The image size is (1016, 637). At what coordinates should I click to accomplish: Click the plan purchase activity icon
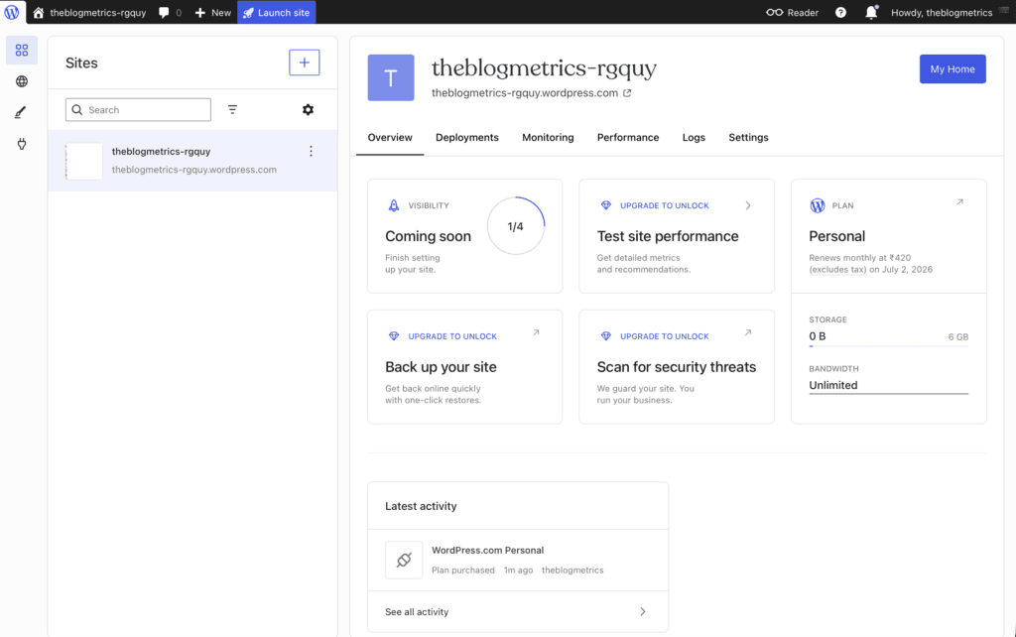point(404,560)
